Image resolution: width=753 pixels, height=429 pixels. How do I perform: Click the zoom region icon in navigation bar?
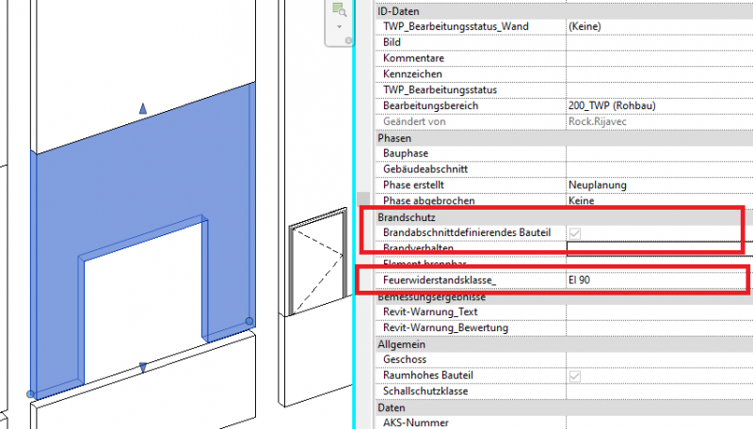[338, 11]
